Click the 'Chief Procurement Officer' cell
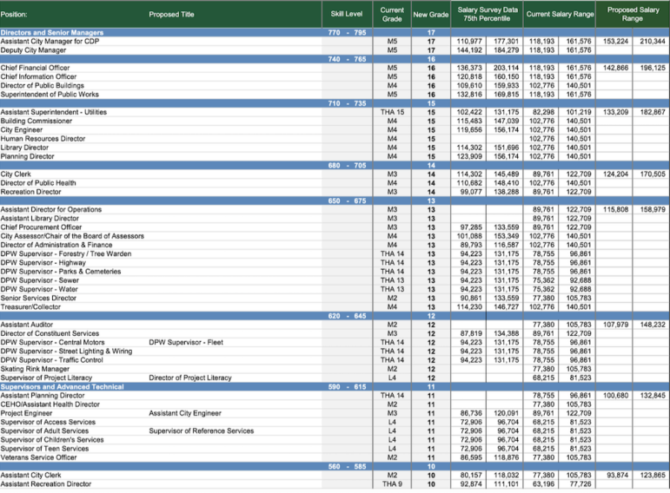Screen dimensions: 670x493 click(41, 227)
